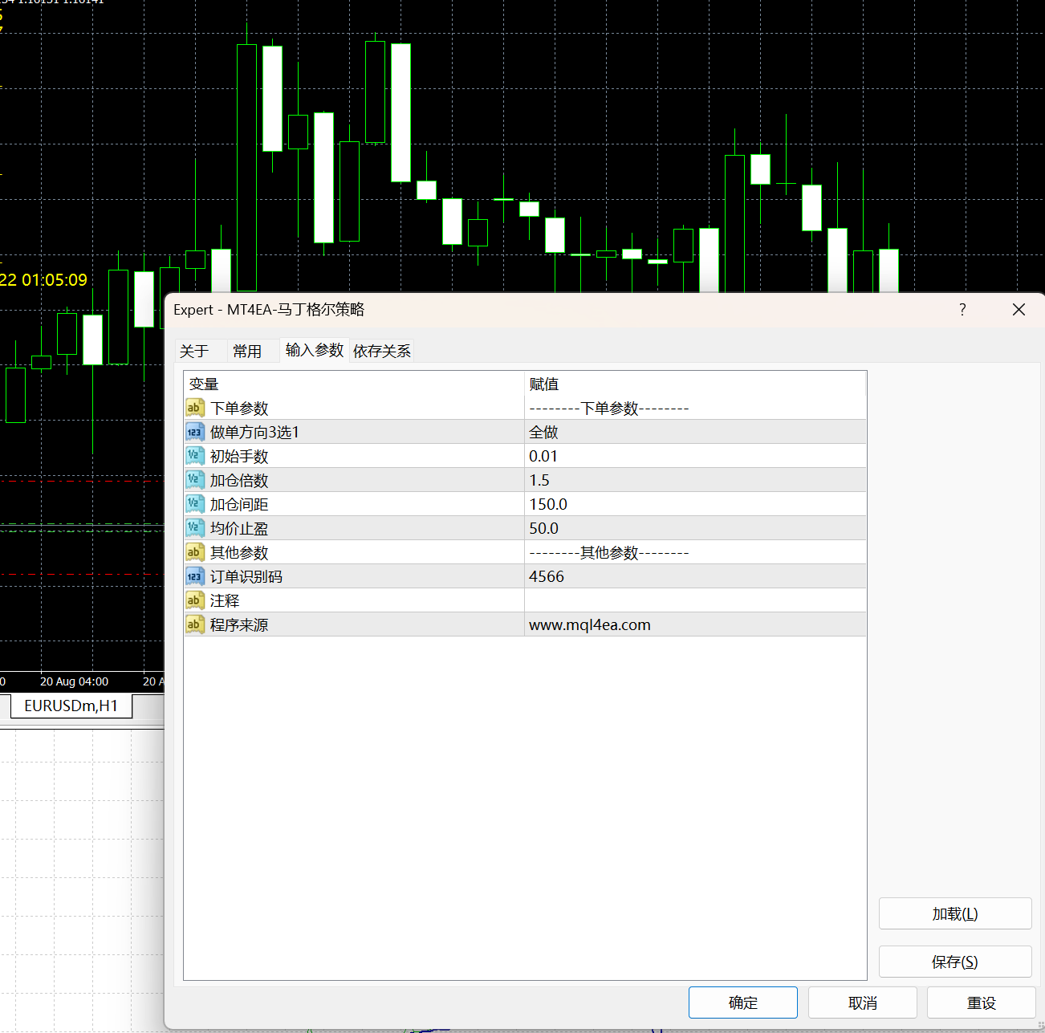The height and width of the screenshot is (1033, 1045).
Task: Click the integer icon beside 订单识别码
Action: click(194, 576)
